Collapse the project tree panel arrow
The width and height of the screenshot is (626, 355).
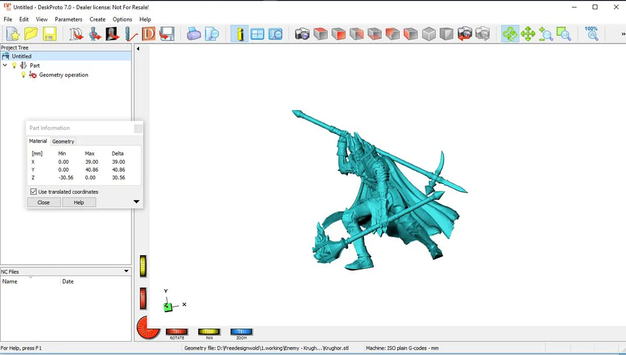pyautogui.click(x=138, y=49)
